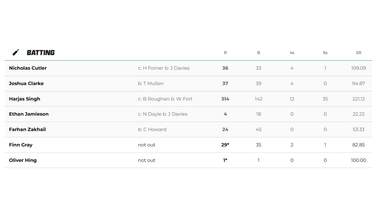Click the cricket bat icon beside Batting
Viewport: 372px width, 209px height.
16,53
